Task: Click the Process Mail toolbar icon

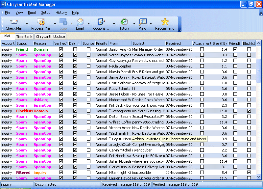Action: click(x=41, y=22)
